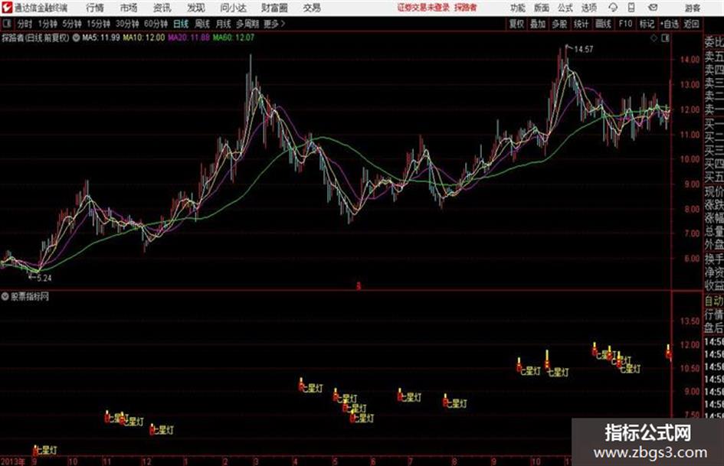Open the 资讯 menu

(162, 8)
